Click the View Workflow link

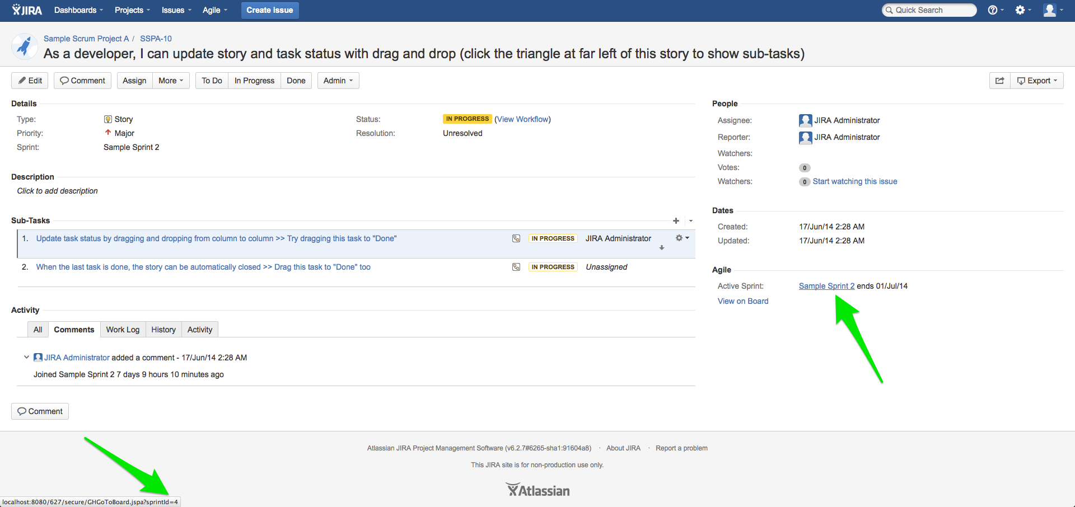[523, 119]
